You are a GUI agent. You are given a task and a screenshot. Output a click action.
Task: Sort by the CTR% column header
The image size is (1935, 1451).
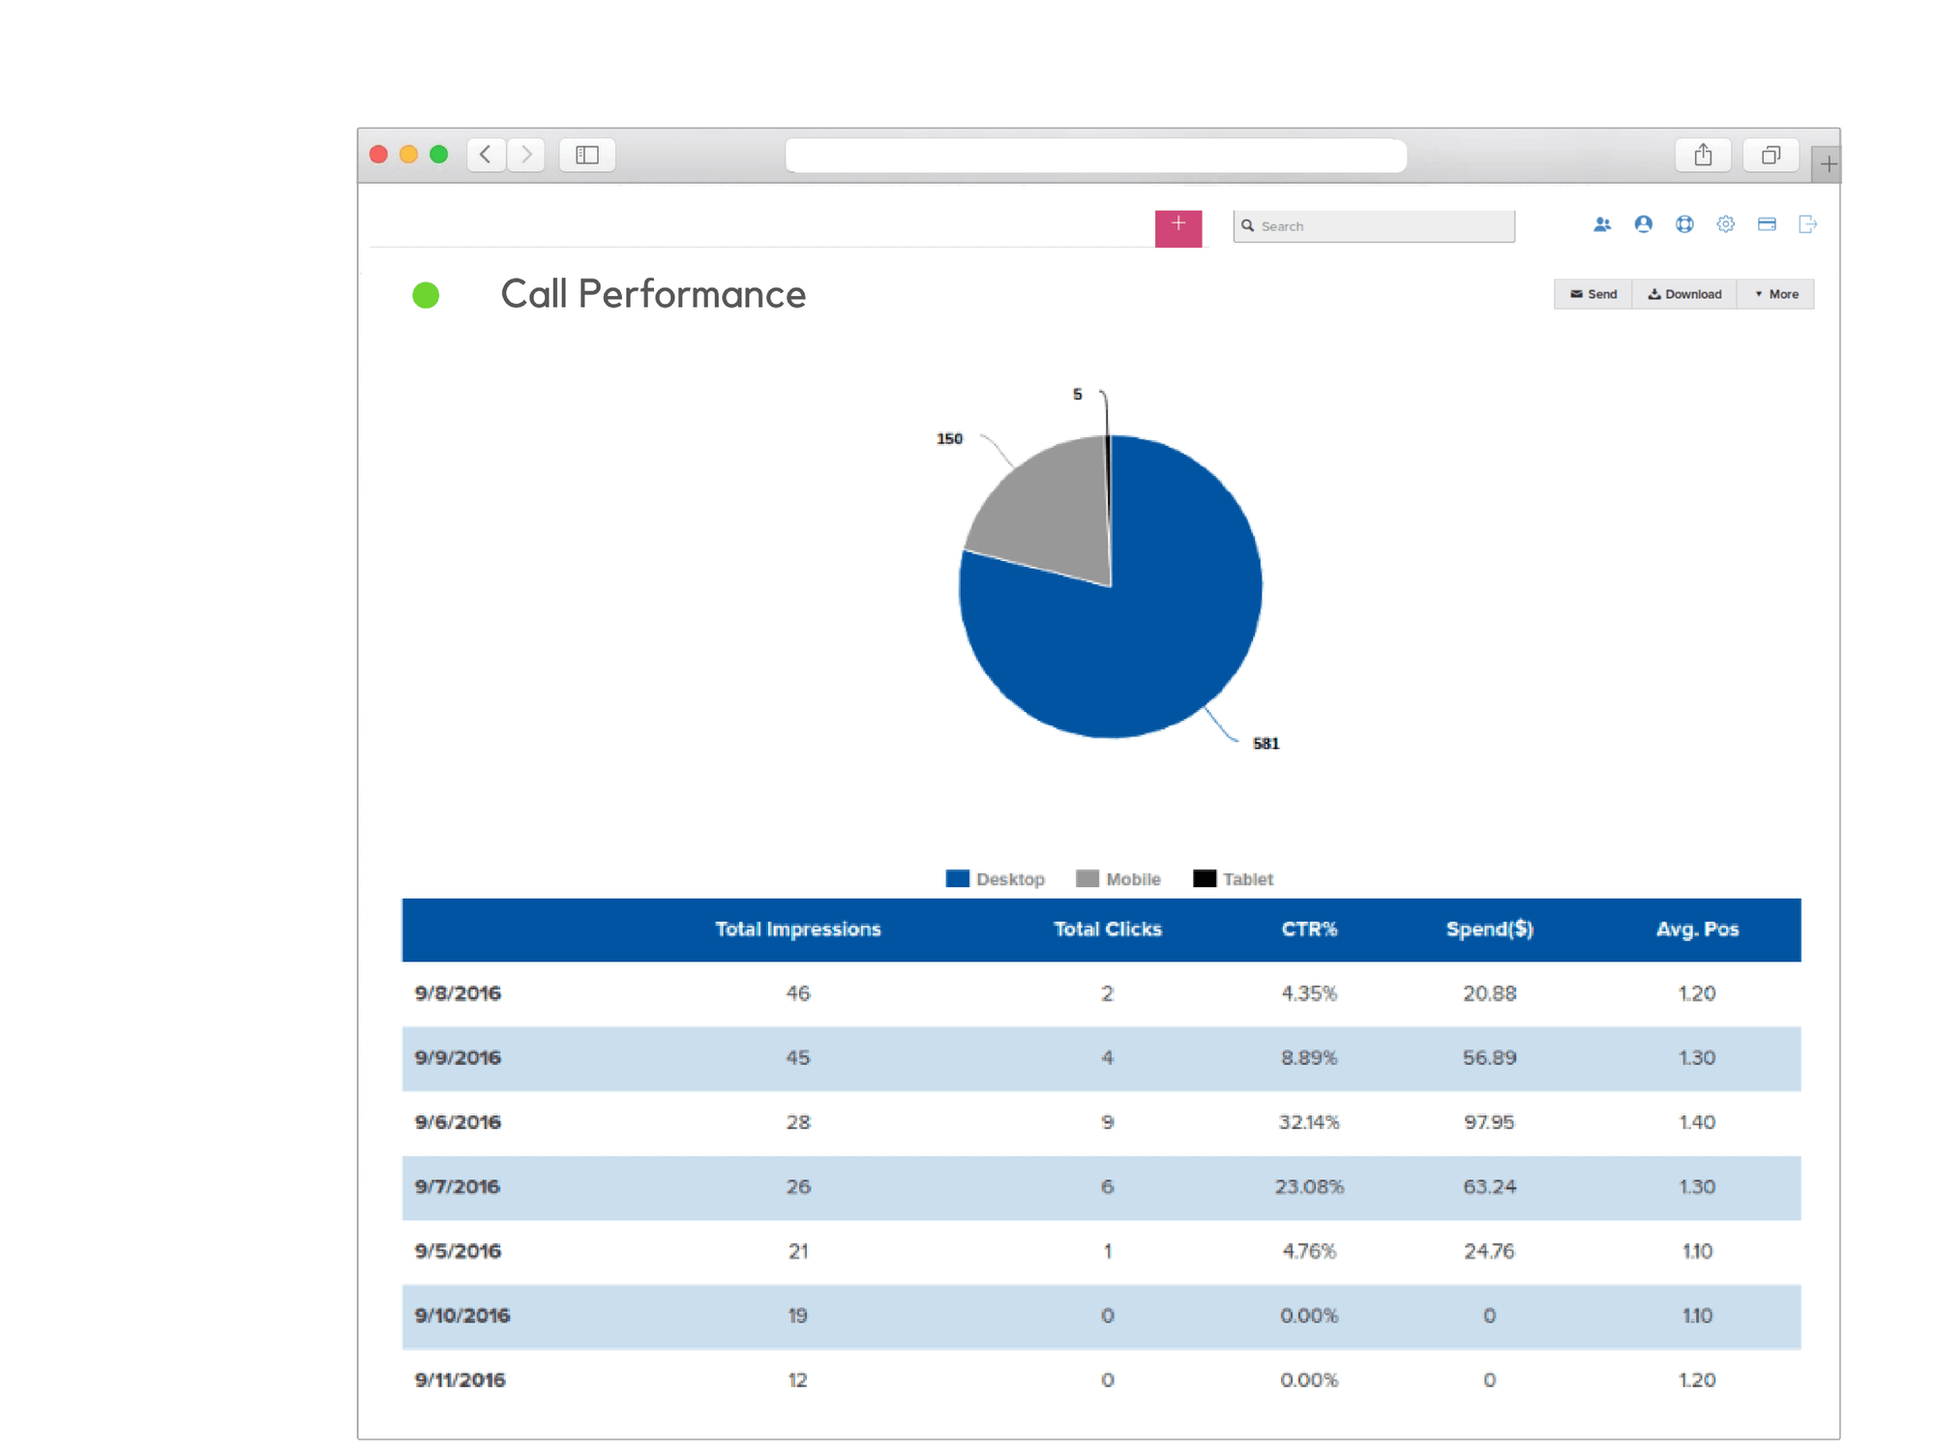[x=1309, y=929]
